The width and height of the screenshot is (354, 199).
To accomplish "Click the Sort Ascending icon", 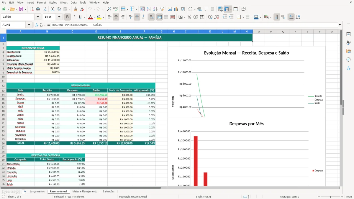I will [149, 9].
